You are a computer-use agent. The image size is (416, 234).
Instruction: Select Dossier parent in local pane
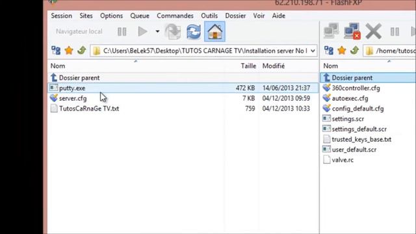click(183, 78)
